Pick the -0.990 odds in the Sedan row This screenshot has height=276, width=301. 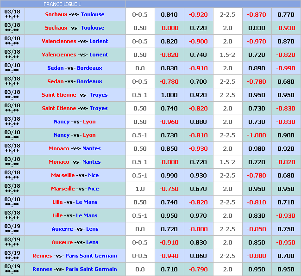pos(286,68)
